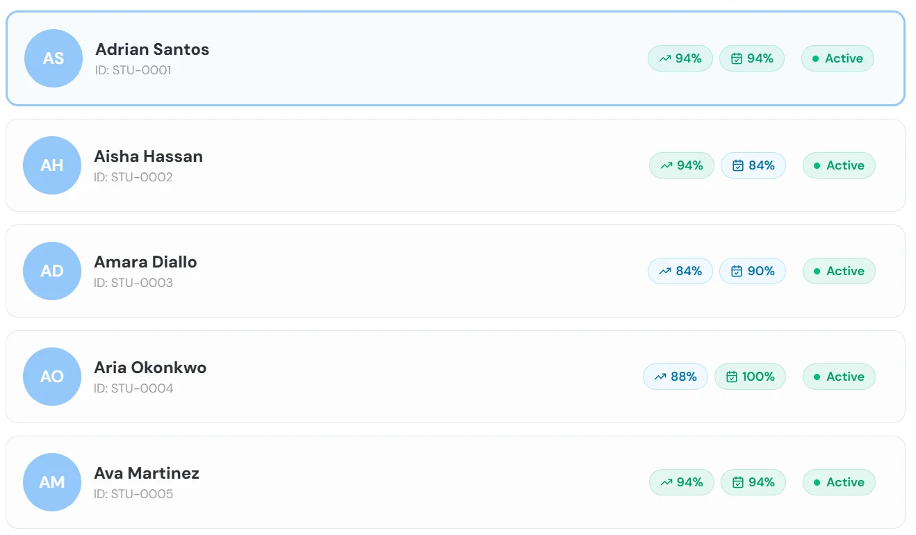Select Ava Martinez student name
This screenshot has width=916, height=535.
(147, 473)
